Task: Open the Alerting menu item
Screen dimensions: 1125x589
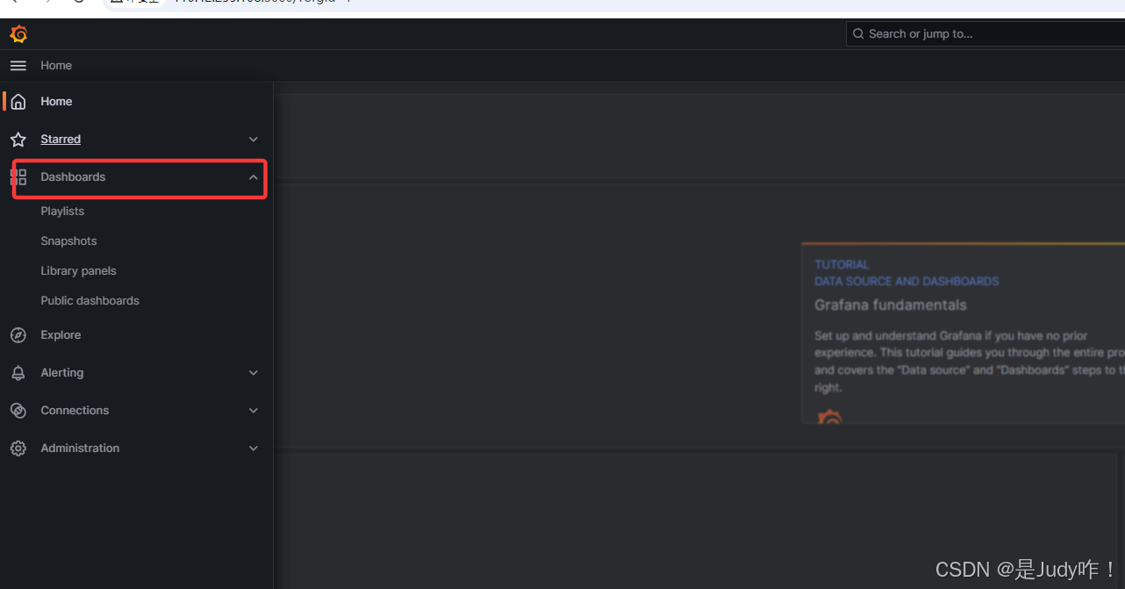Action: tap(62, 373)
